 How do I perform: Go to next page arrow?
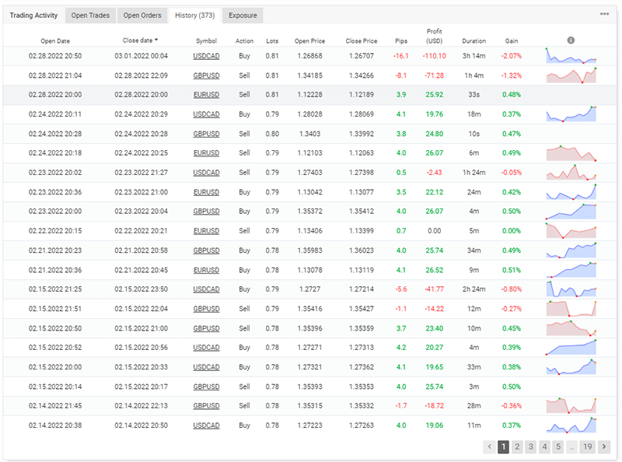[604, 446]
